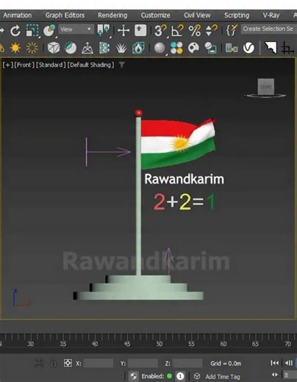Toggle absolute transform type-in mode icon
Screen dimensions: 297x382
pos(68,363)
